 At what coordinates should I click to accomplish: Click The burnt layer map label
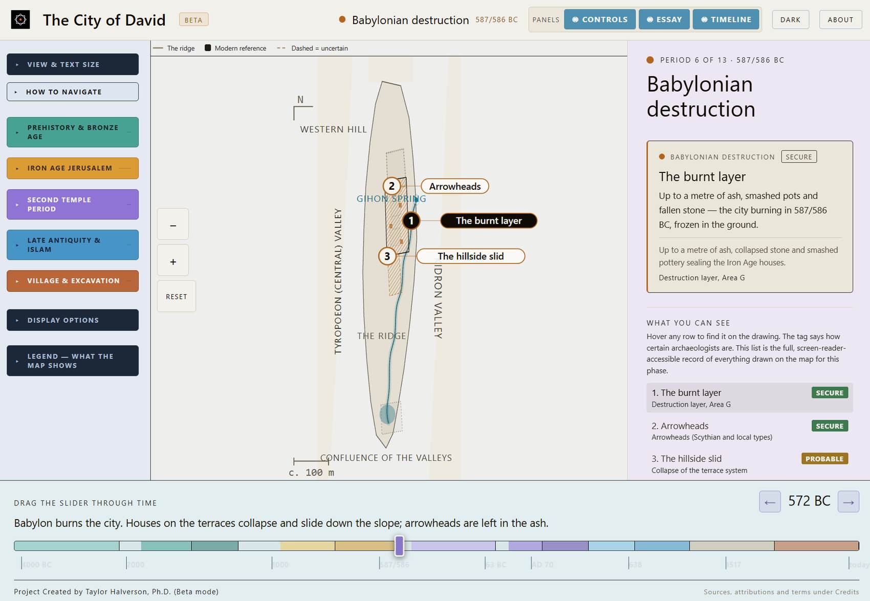pos(489,220)
